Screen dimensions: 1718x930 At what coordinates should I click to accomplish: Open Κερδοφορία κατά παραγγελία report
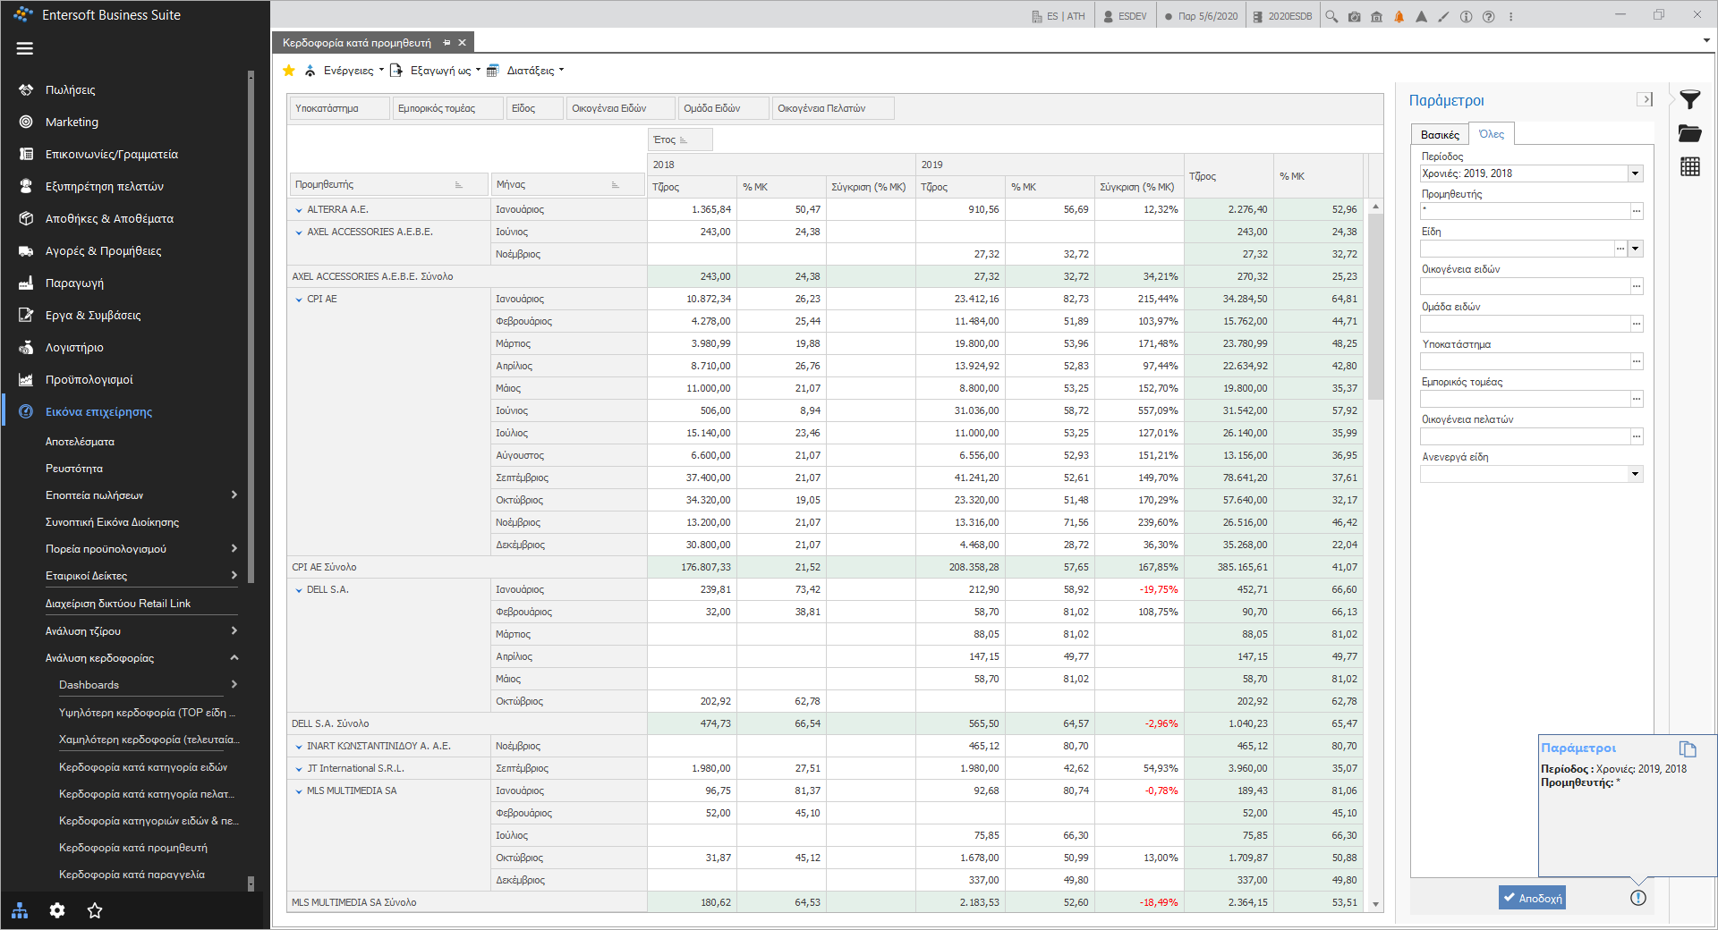click(x=132, y=875)
